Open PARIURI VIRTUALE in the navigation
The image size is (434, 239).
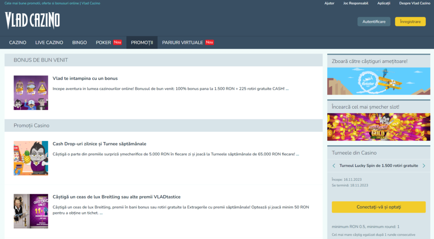(x=183, y=42)
